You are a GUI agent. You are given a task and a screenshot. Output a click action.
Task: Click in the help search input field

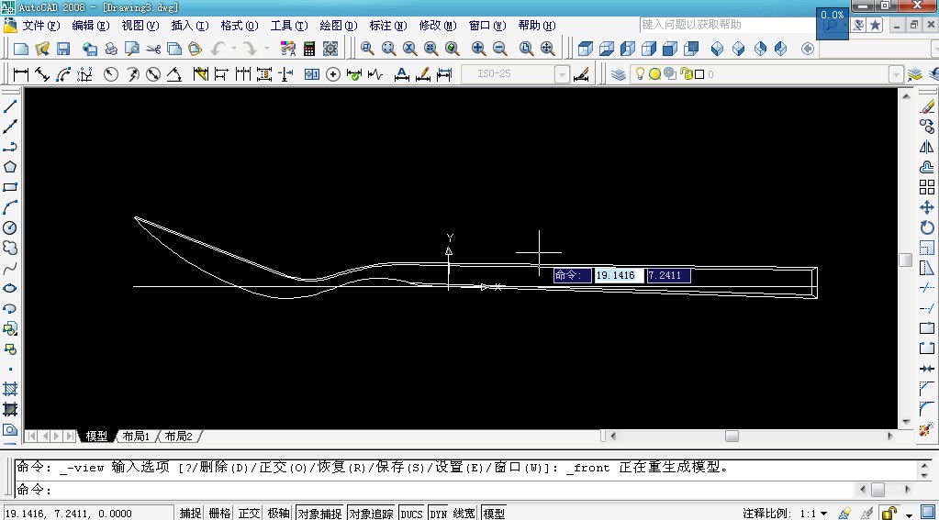[727, 25]
